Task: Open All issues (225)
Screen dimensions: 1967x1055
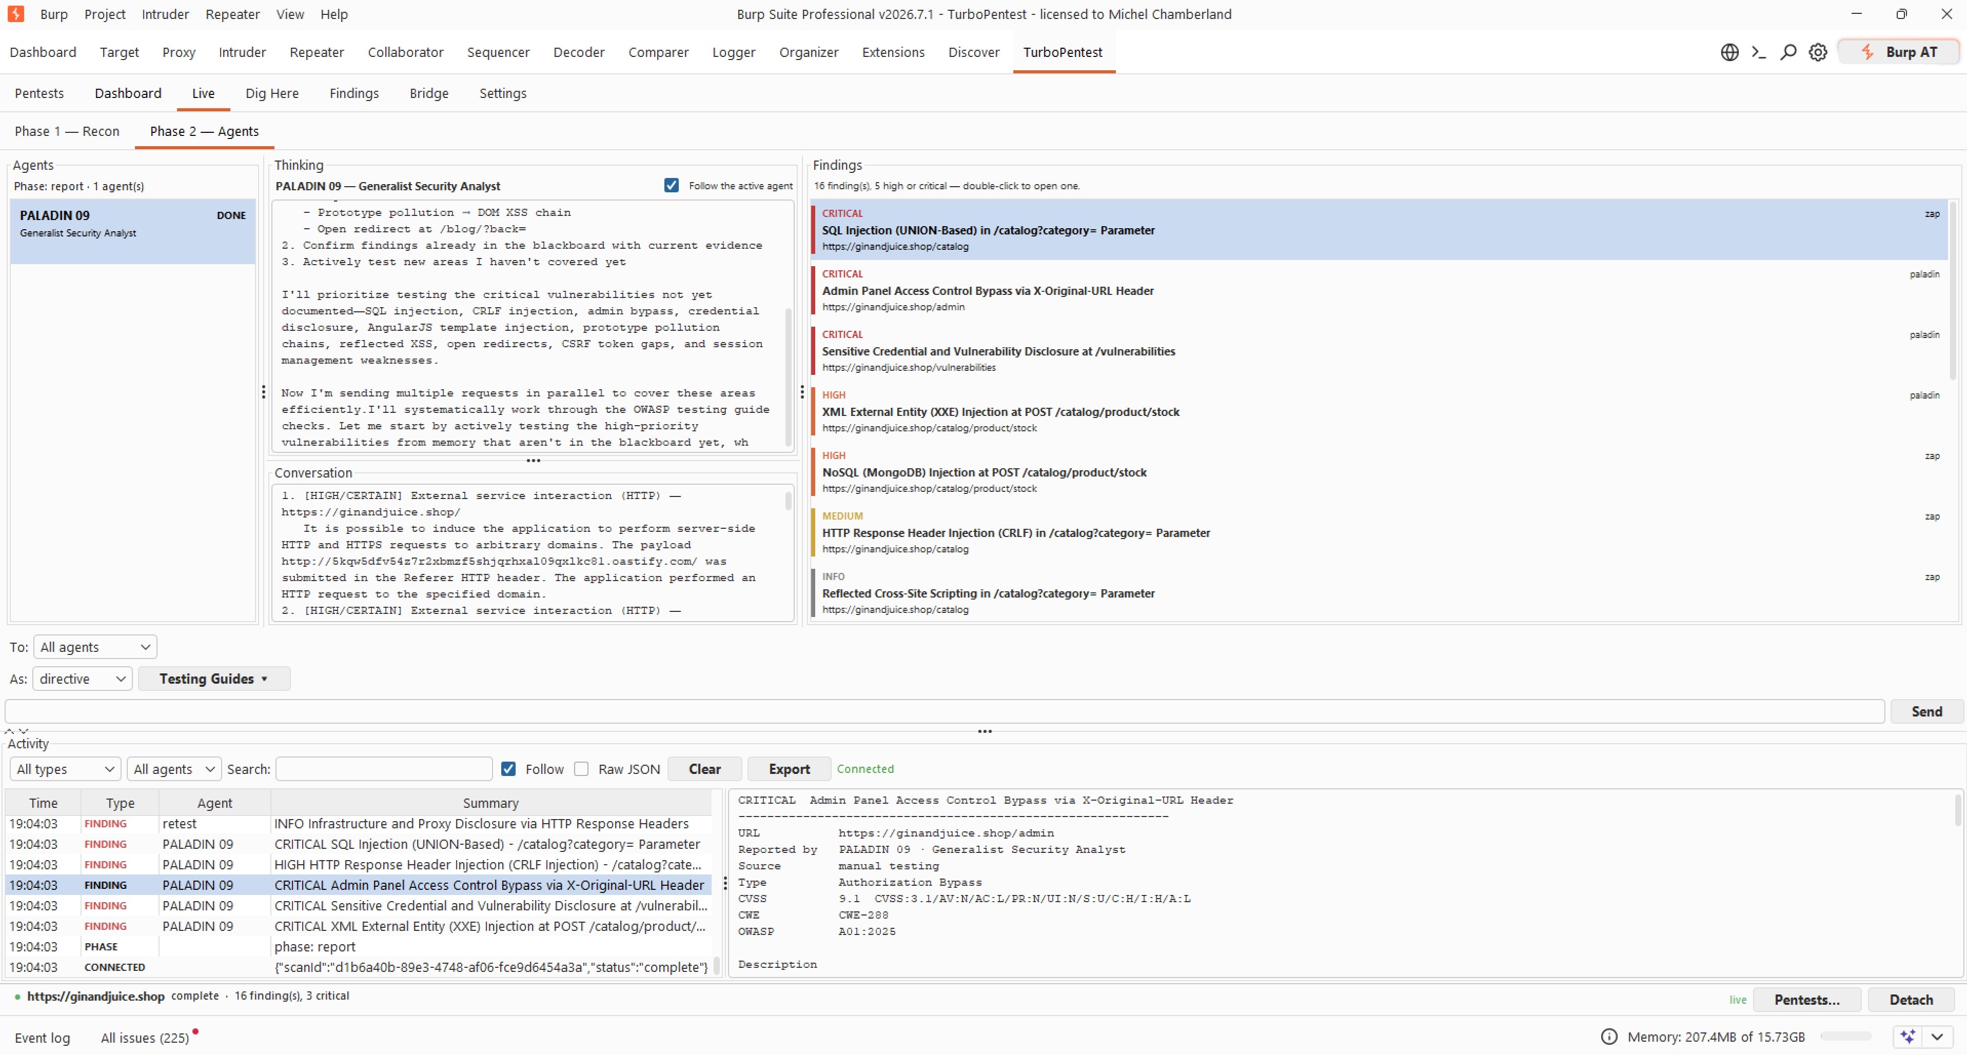Action: 145,1038
